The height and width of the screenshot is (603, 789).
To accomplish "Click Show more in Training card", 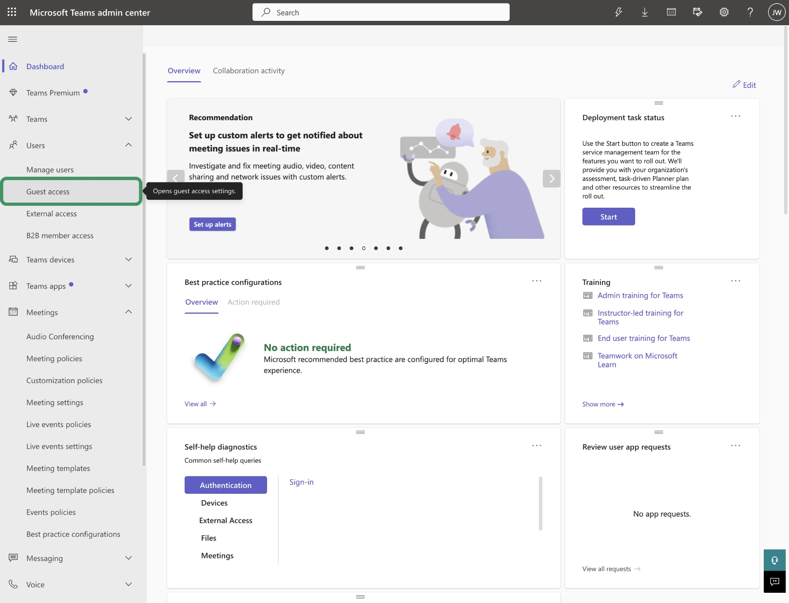I will pyautogui.click(x=603, y=404).
